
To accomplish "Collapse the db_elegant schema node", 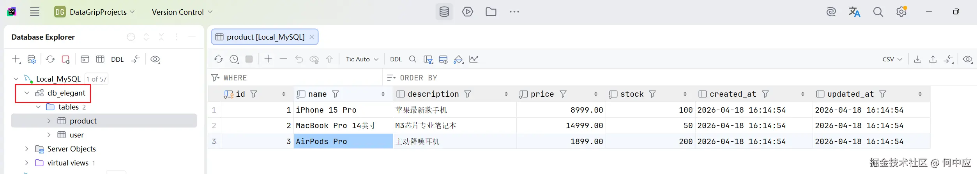I will (27, 93).
